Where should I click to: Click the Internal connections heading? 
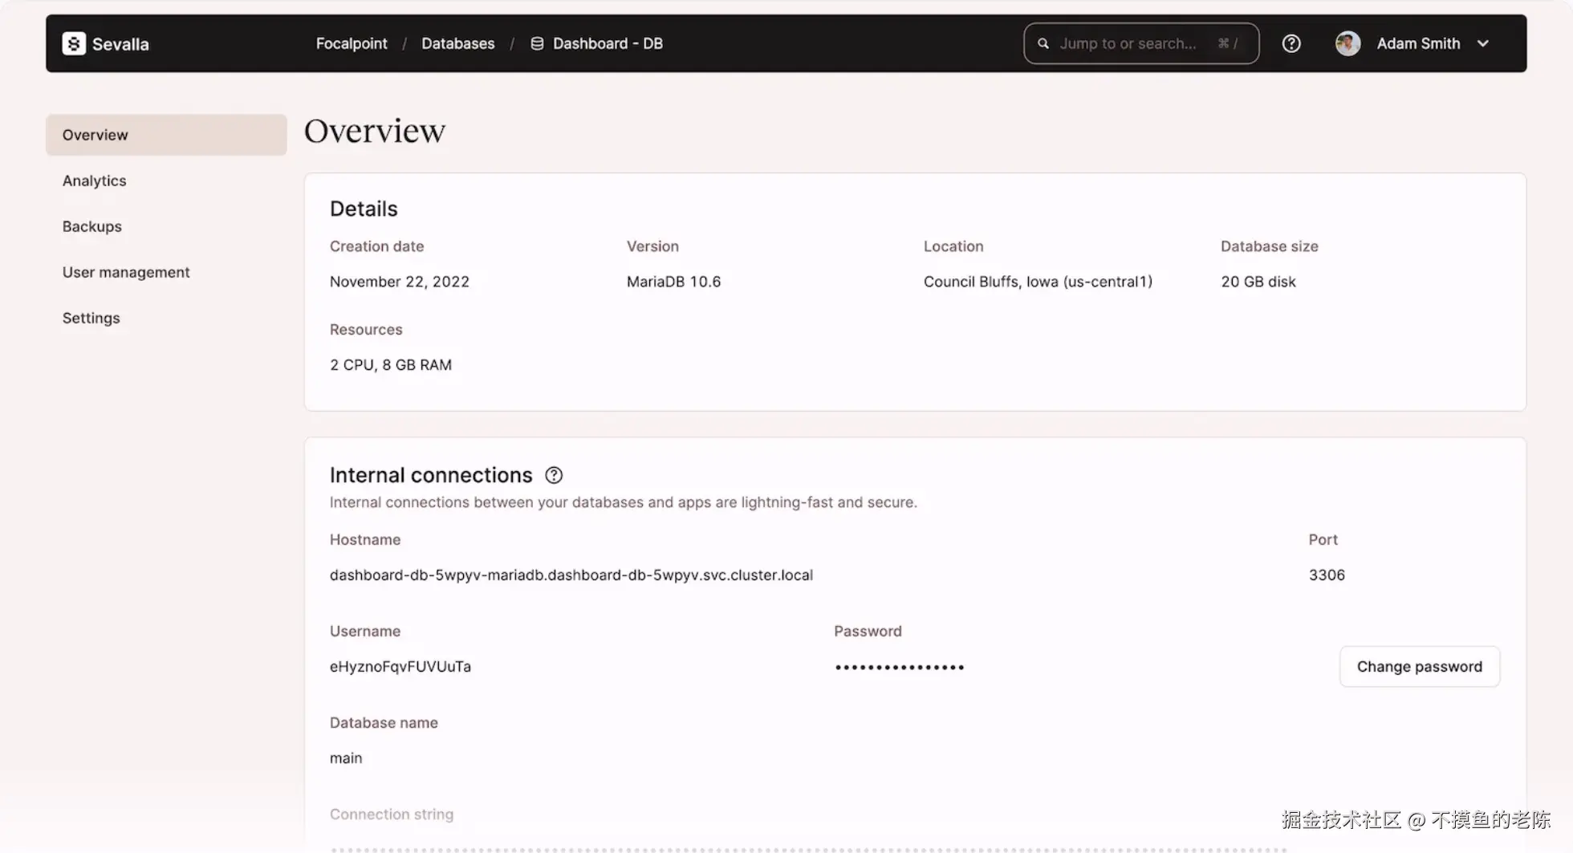(431, 475)
